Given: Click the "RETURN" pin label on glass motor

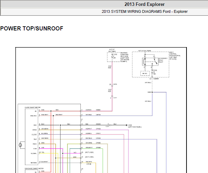Looking at the screenshot, I should click(34, 163).
